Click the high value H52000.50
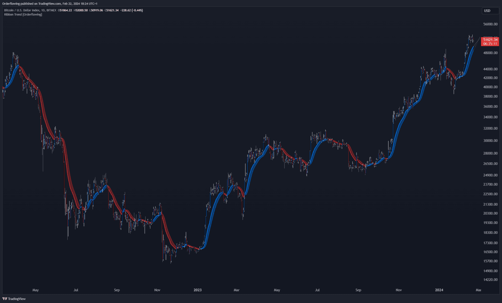502x303 pixels. tap(81, 10)
